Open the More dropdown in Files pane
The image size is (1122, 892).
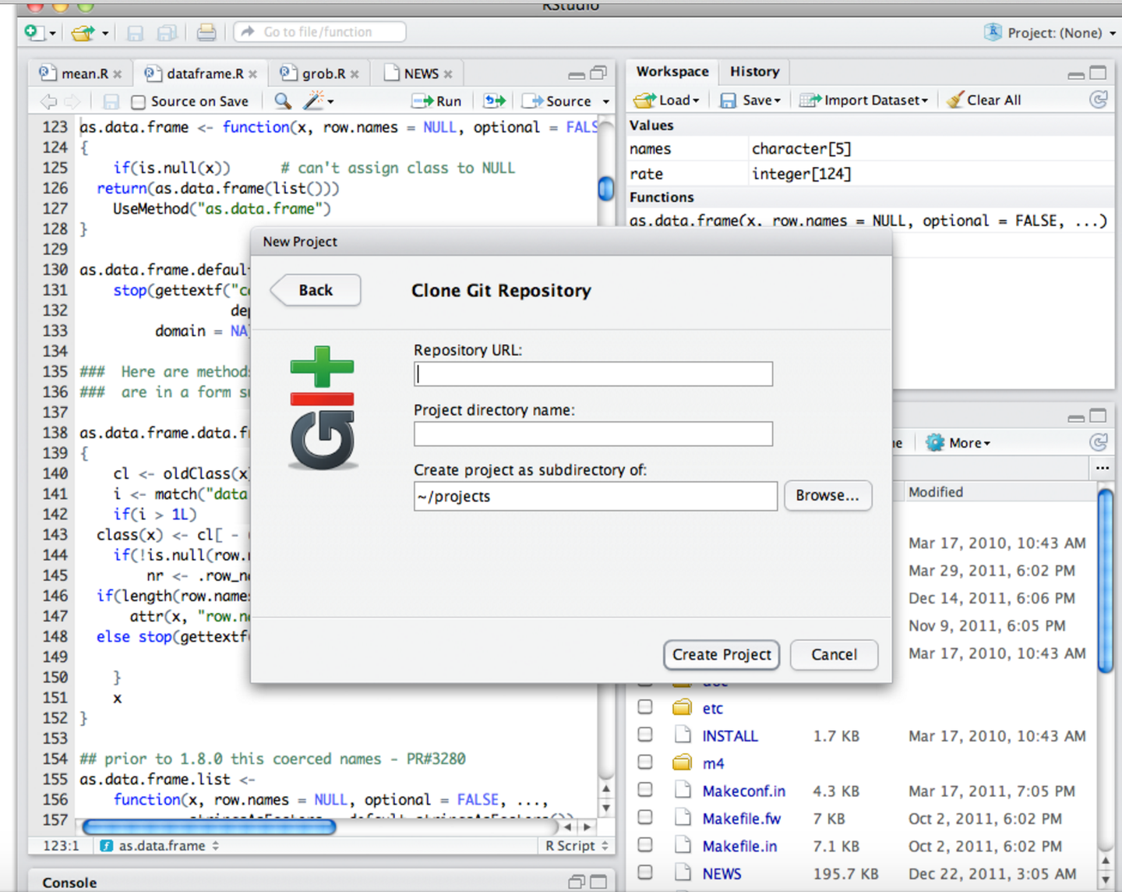(957, 442)
